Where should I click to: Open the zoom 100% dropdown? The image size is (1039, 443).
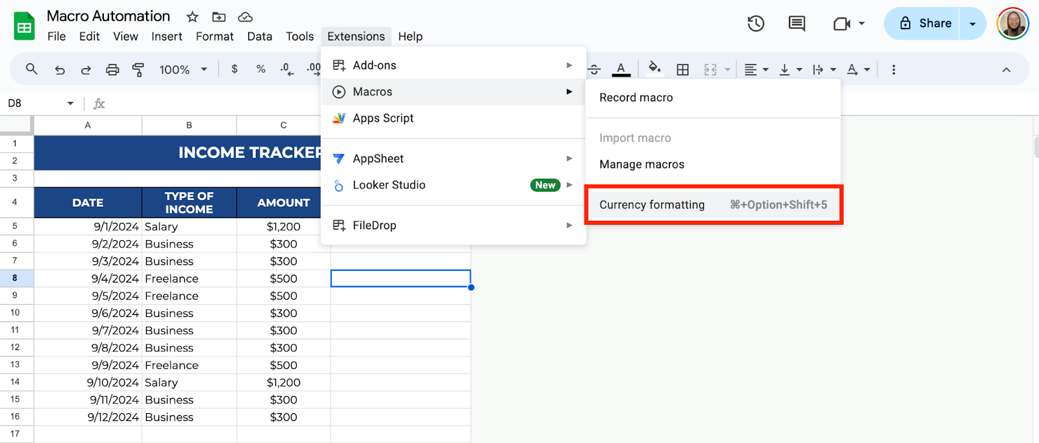pyautogui.click(x=183, y=70)
